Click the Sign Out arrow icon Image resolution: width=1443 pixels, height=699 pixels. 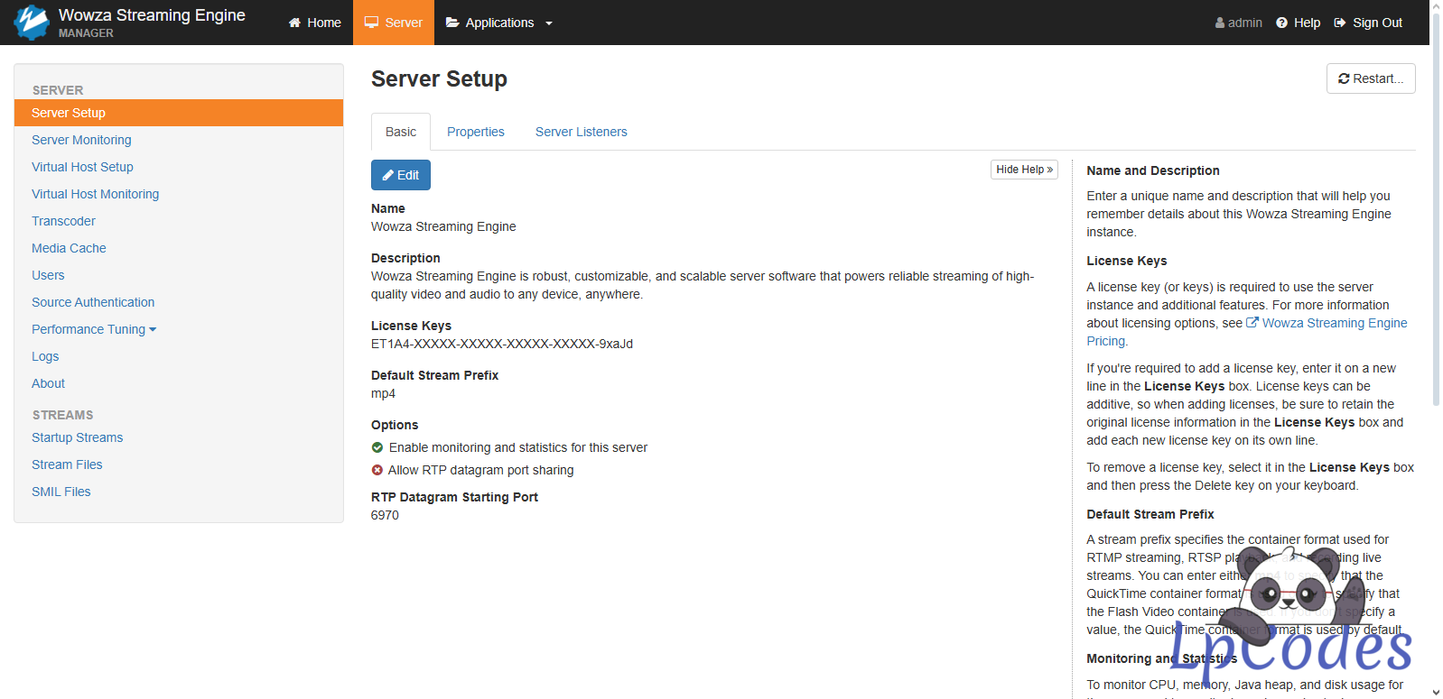click(x=1340, y=23)
